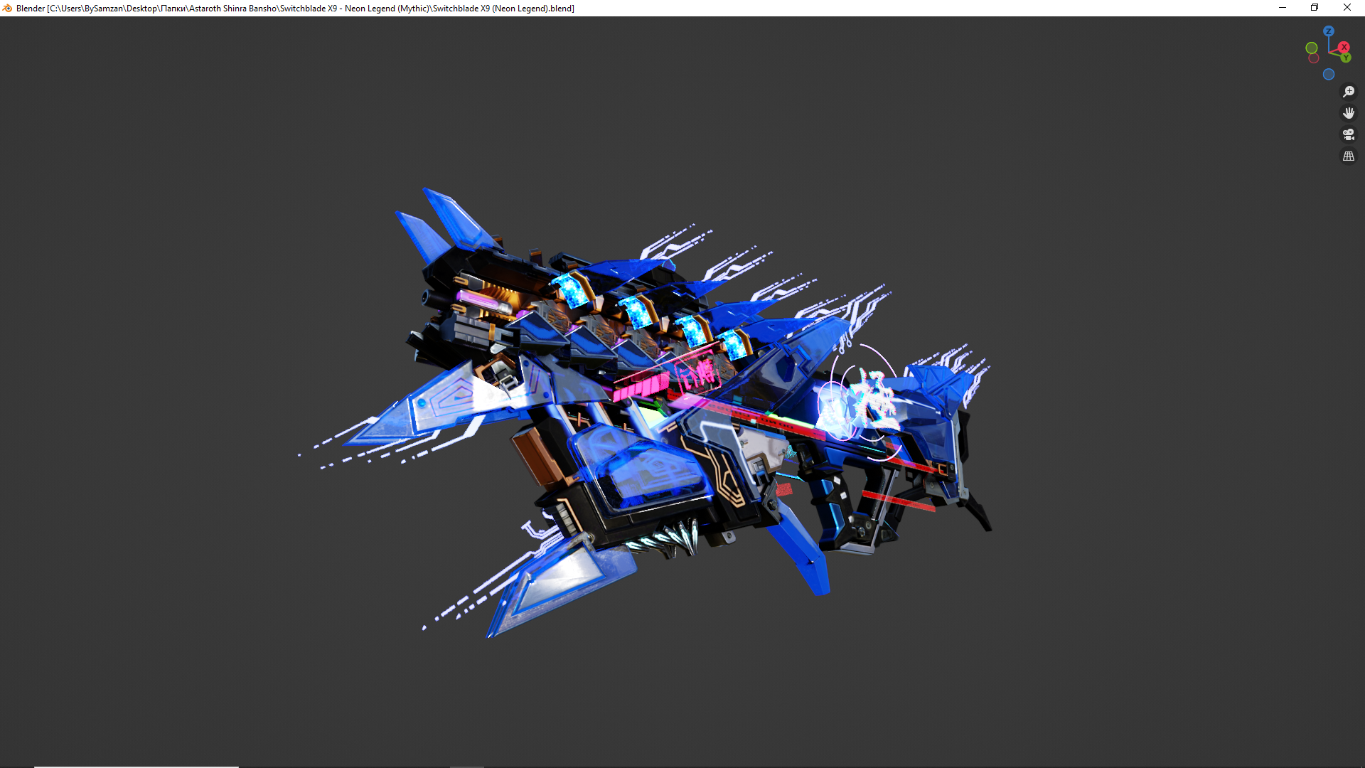This screenshot has width=1365, height=768.
Task: Toggle the camera view icon
Action: point(1349,134)
